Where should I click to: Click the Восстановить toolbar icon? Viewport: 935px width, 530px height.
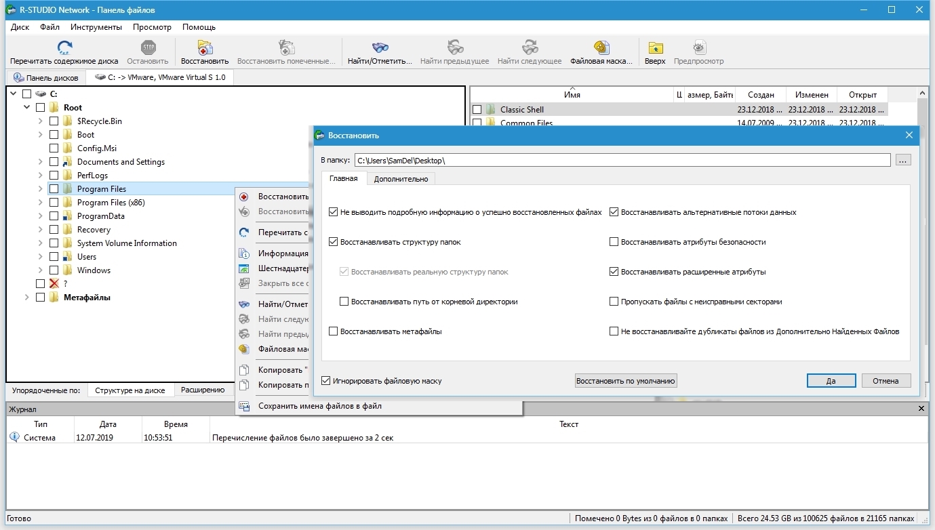205,47
